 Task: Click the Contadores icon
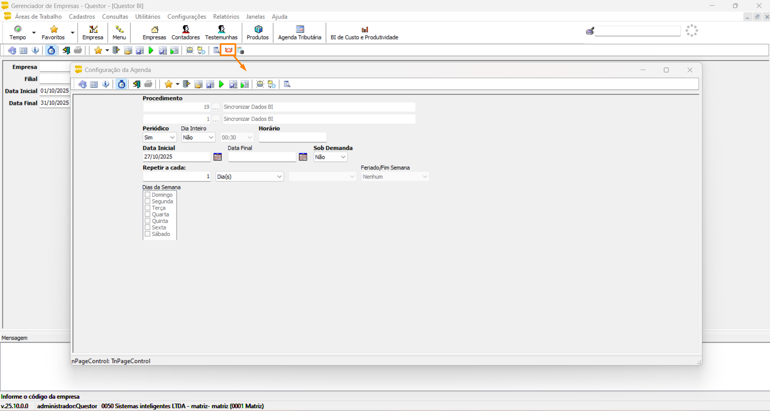point(185,32)
